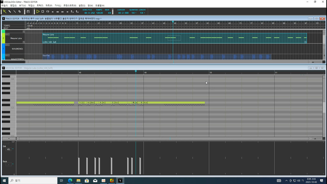
Task: Open the 트랙(T) menu
Action: [40, 6]
